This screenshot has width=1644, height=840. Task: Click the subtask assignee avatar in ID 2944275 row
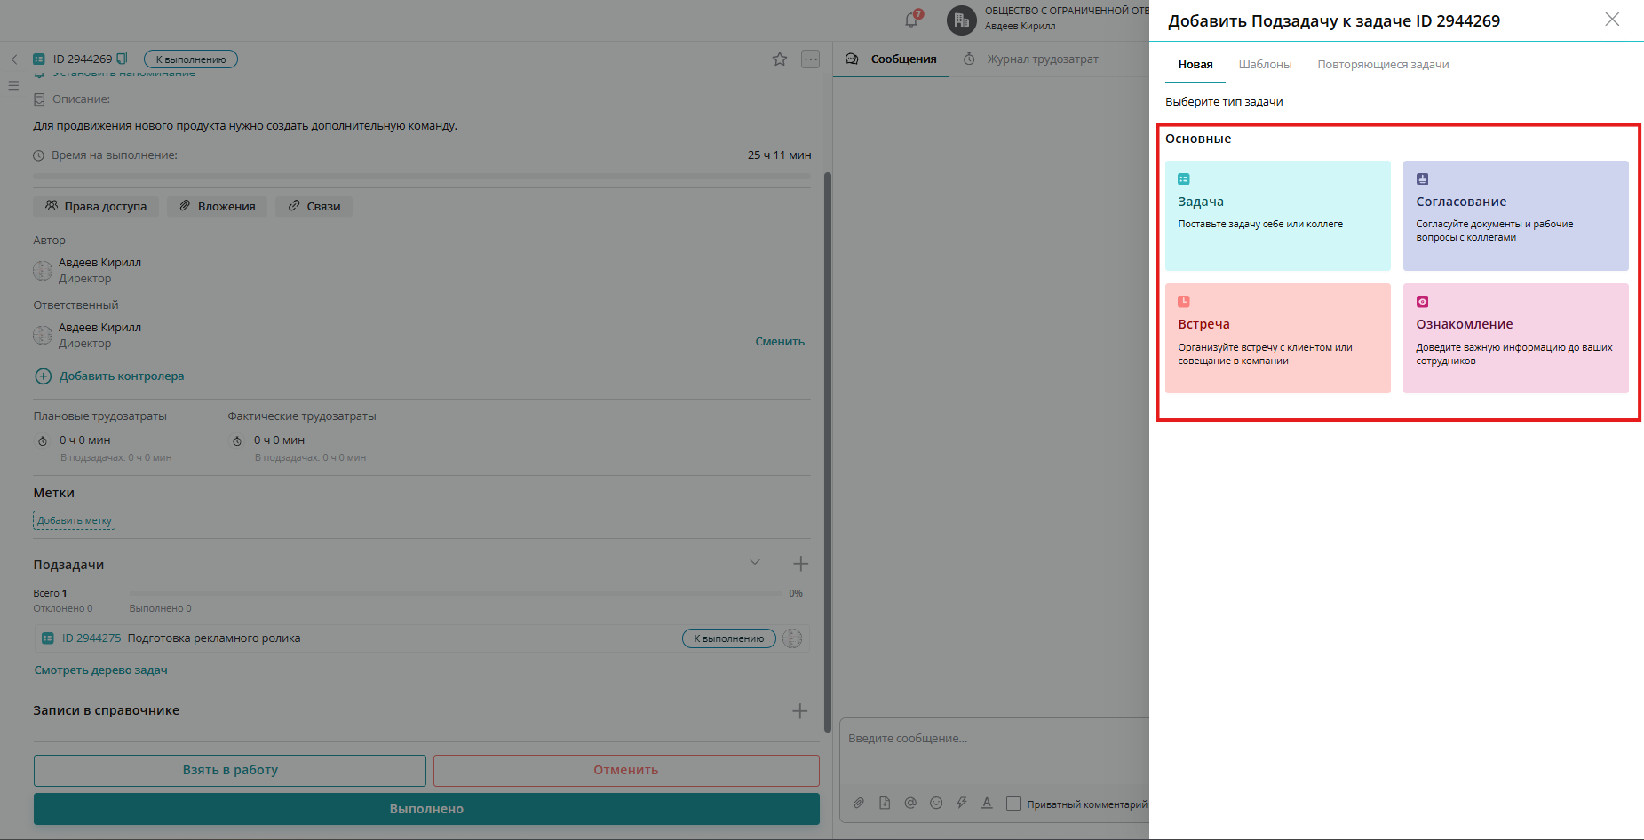click(792, 638)
